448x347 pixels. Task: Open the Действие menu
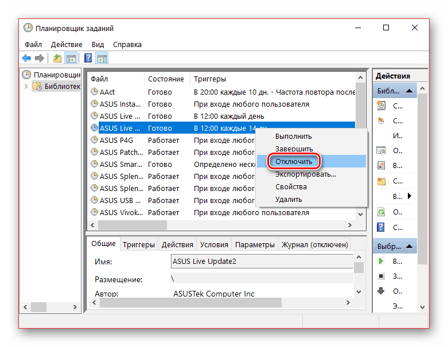click(x=67, y=45)
